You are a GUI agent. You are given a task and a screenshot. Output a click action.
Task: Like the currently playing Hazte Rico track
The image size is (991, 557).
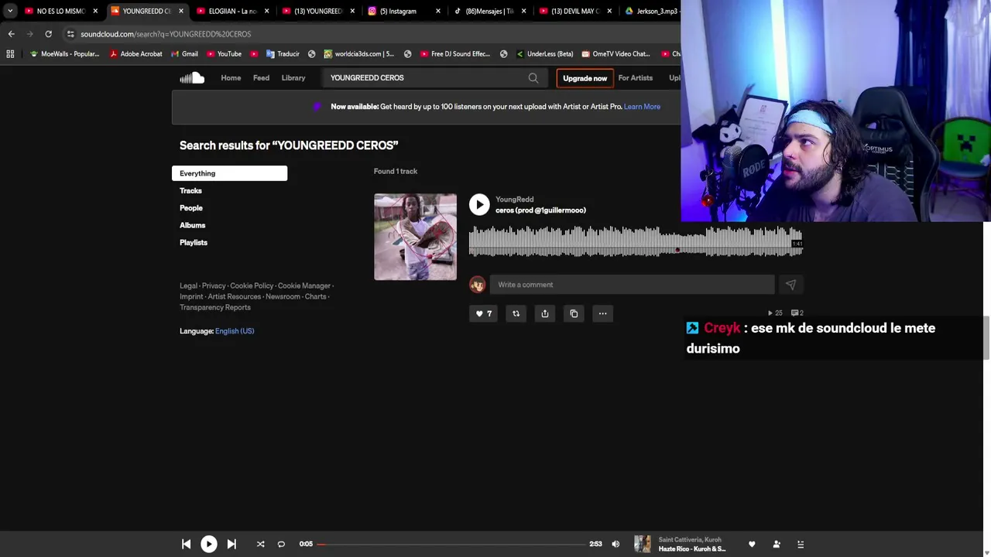pyautogui.click(x=752, y=544)
